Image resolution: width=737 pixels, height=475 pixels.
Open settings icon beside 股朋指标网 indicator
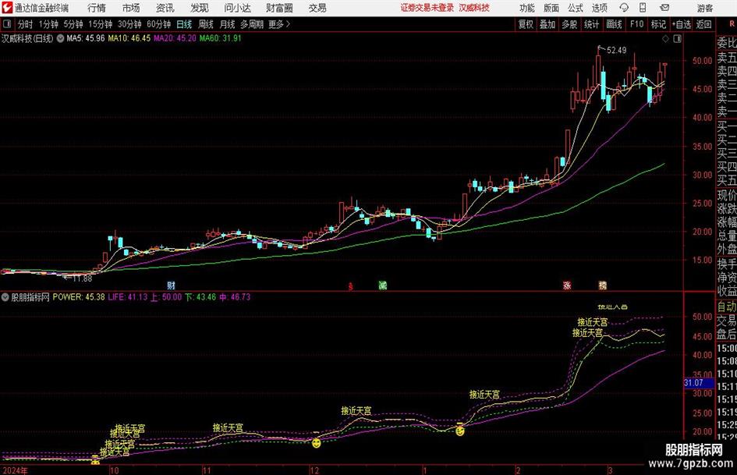(x=5, y=297)
